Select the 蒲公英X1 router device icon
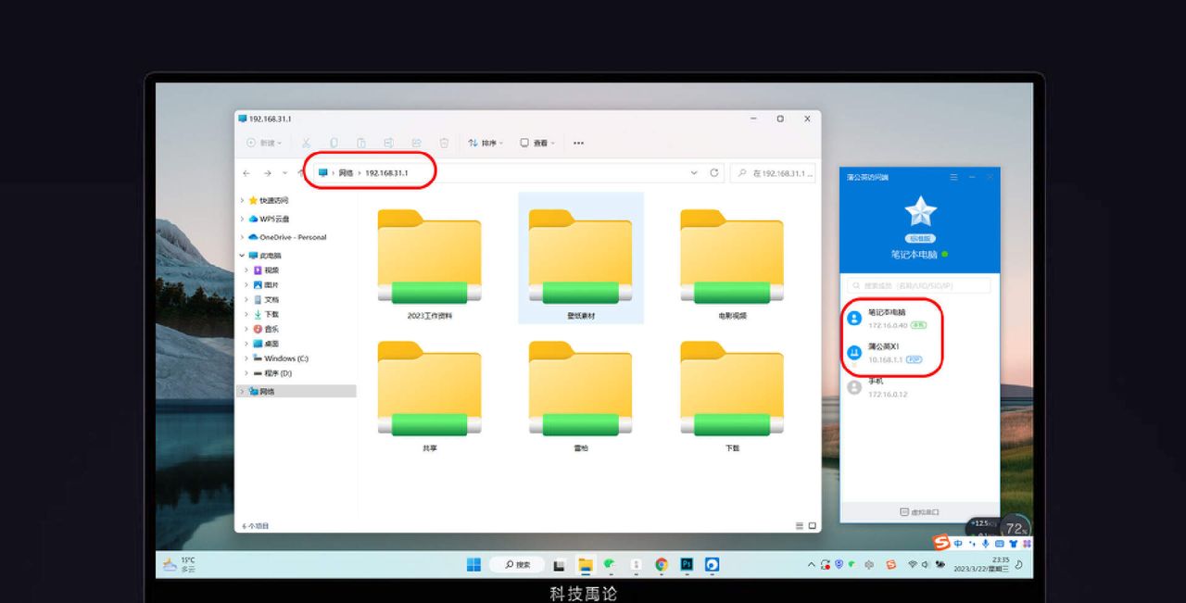Viewport: 1186px width, 603px height. tap(854, 352)
